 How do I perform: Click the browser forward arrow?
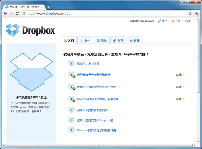click(11, 13)
